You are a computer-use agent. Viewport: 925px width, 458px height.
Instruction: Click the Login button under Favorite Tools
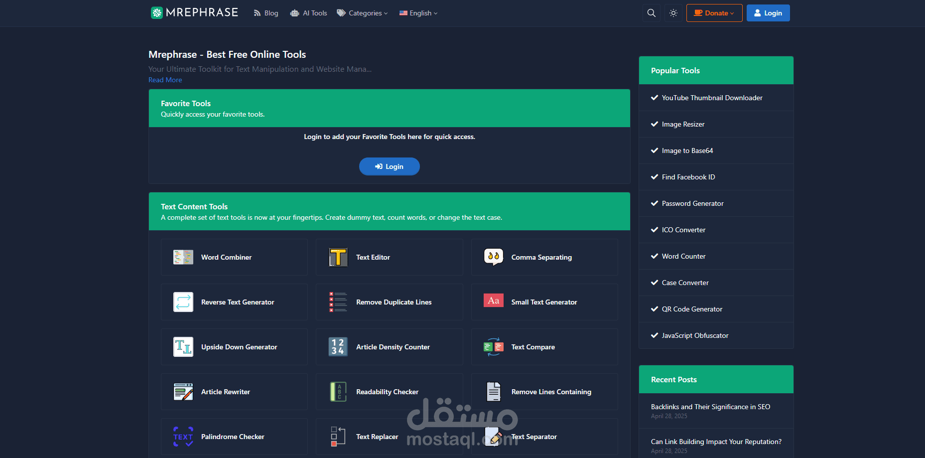click(x=390, y=166)
